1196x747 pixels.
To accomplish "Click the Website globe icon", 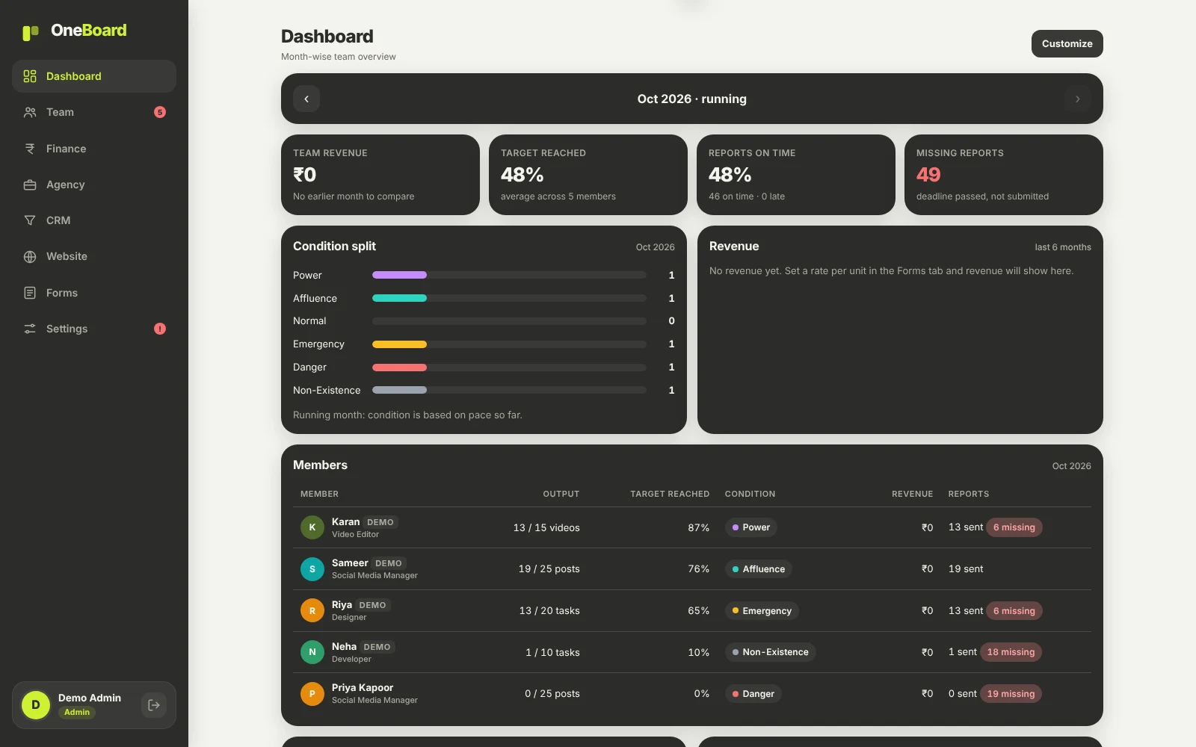I will point(30,256).
